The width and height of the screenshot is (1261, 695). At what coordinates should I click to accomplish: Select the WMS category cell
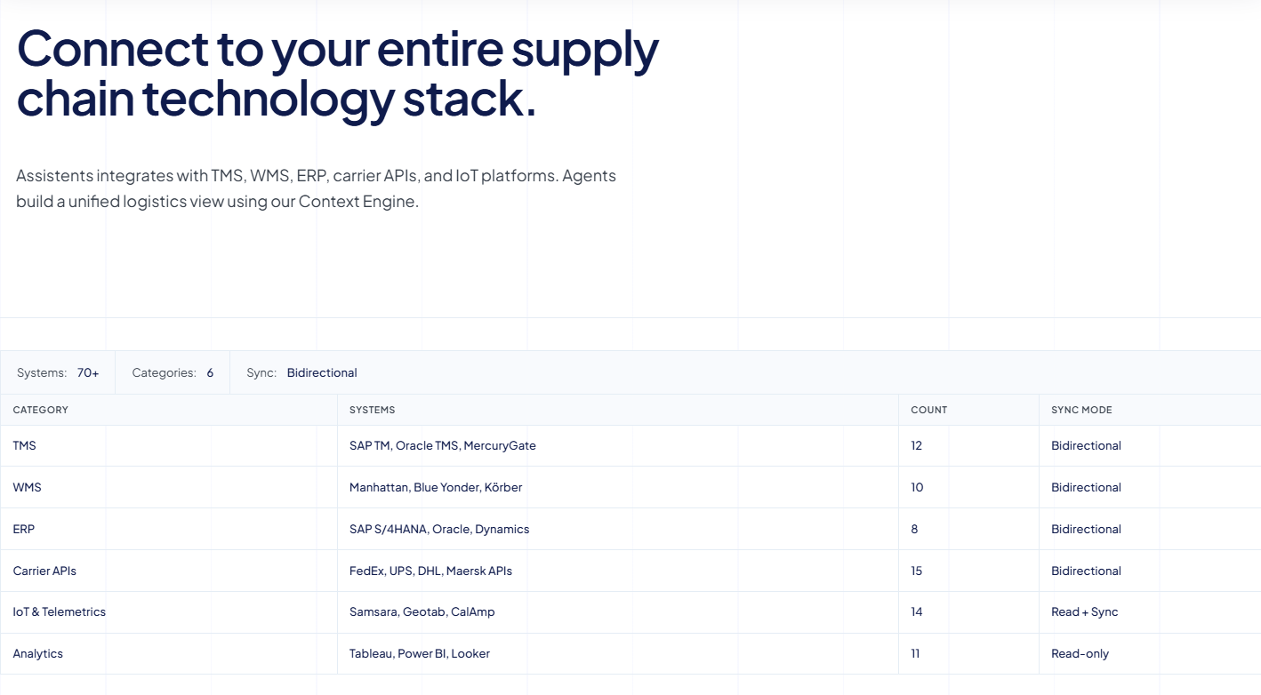tap(169, 487)
